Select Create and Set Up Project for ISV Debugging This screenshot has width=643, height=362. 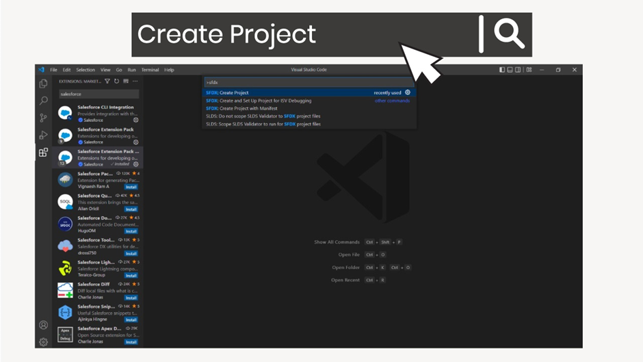click(310, 101)
